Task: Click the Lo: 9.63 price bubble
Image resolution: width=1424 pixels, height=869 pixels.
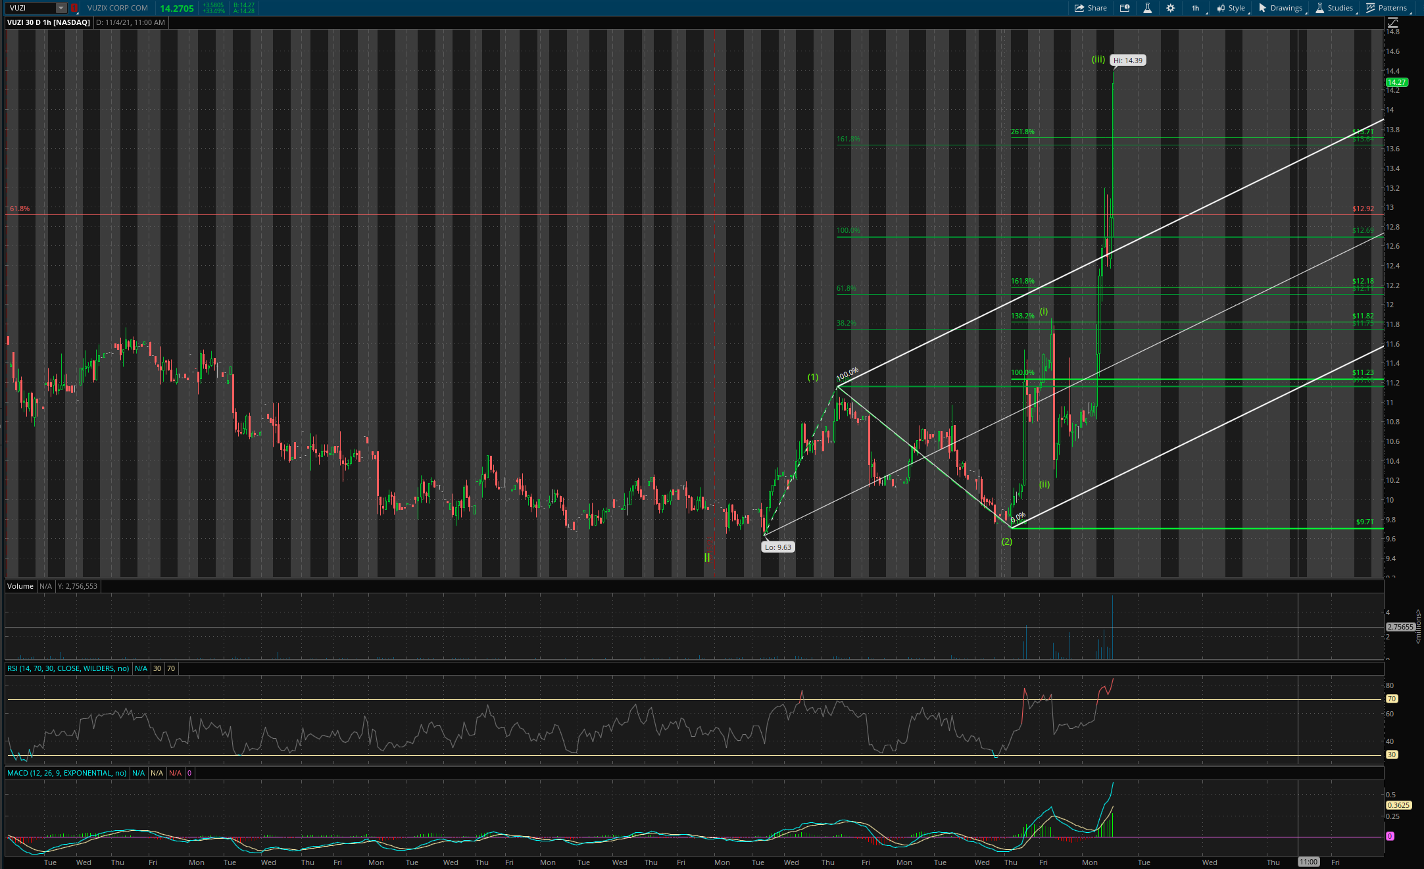Action: pyautogui.click(x=777, y=547)
